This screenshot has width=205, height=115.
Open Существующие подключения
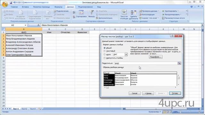pos(35,15)
